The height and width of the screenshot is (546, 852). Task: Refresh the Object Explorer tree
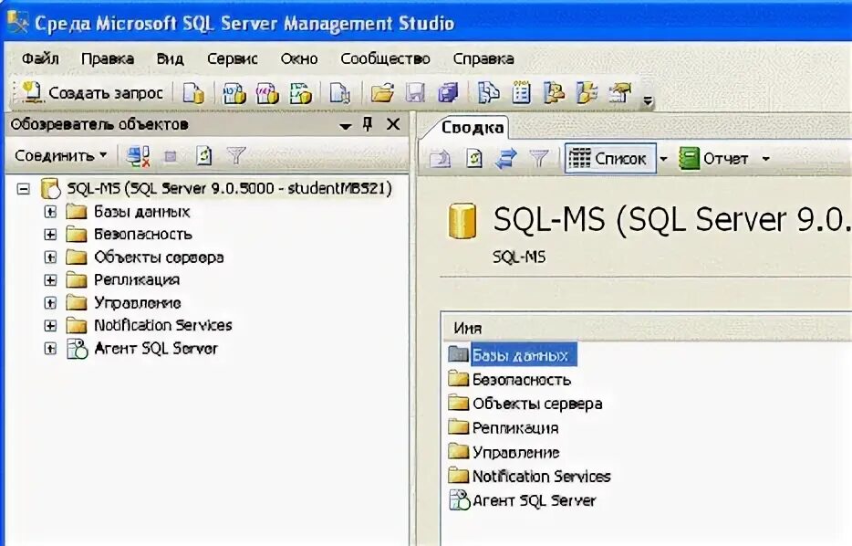click(203, 156)
